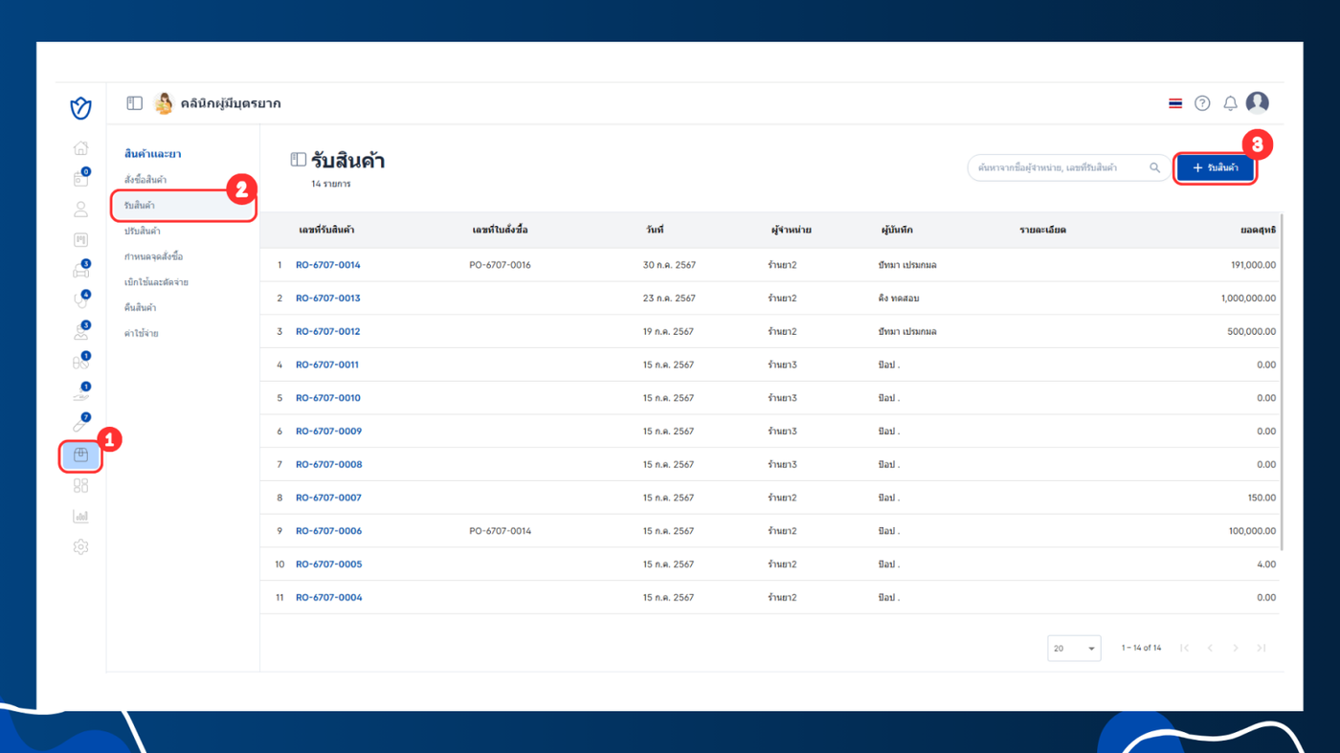Click the blue + รับสินค้า button

coord(1215,167)
